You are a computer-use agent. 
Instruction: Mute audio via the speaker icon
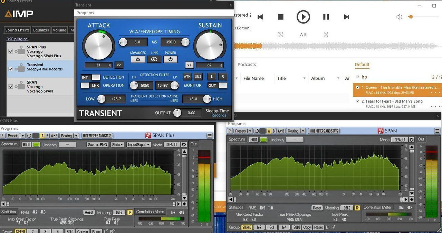[x=399, y=17]
